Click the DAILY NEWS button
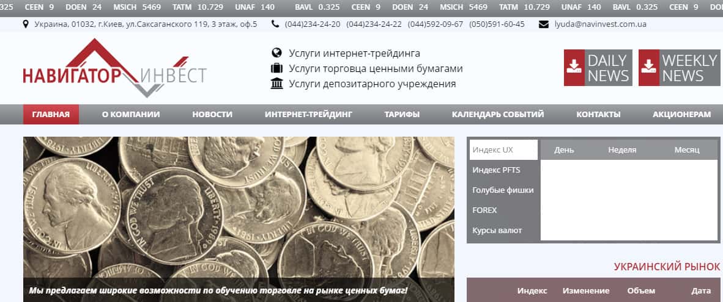The image size is (723, 302). 598,68
